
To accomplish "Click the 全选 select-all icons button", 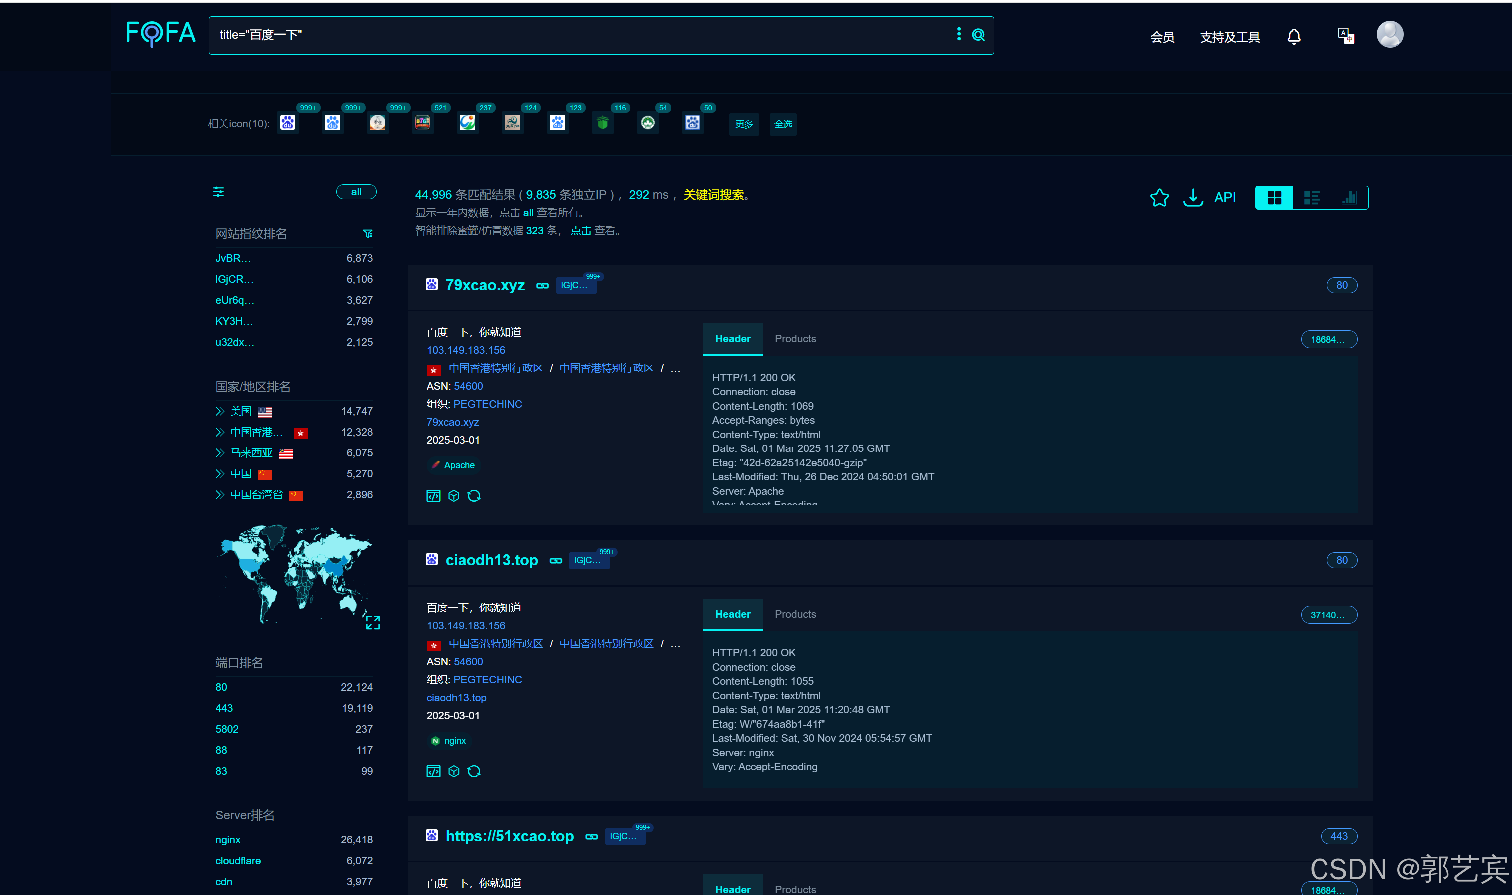I will (783, 124).
